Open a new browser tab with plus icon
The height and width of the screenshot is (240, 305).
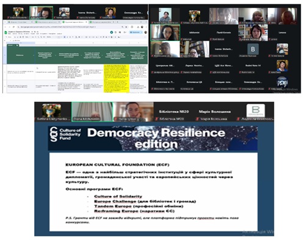coord(117,22)
